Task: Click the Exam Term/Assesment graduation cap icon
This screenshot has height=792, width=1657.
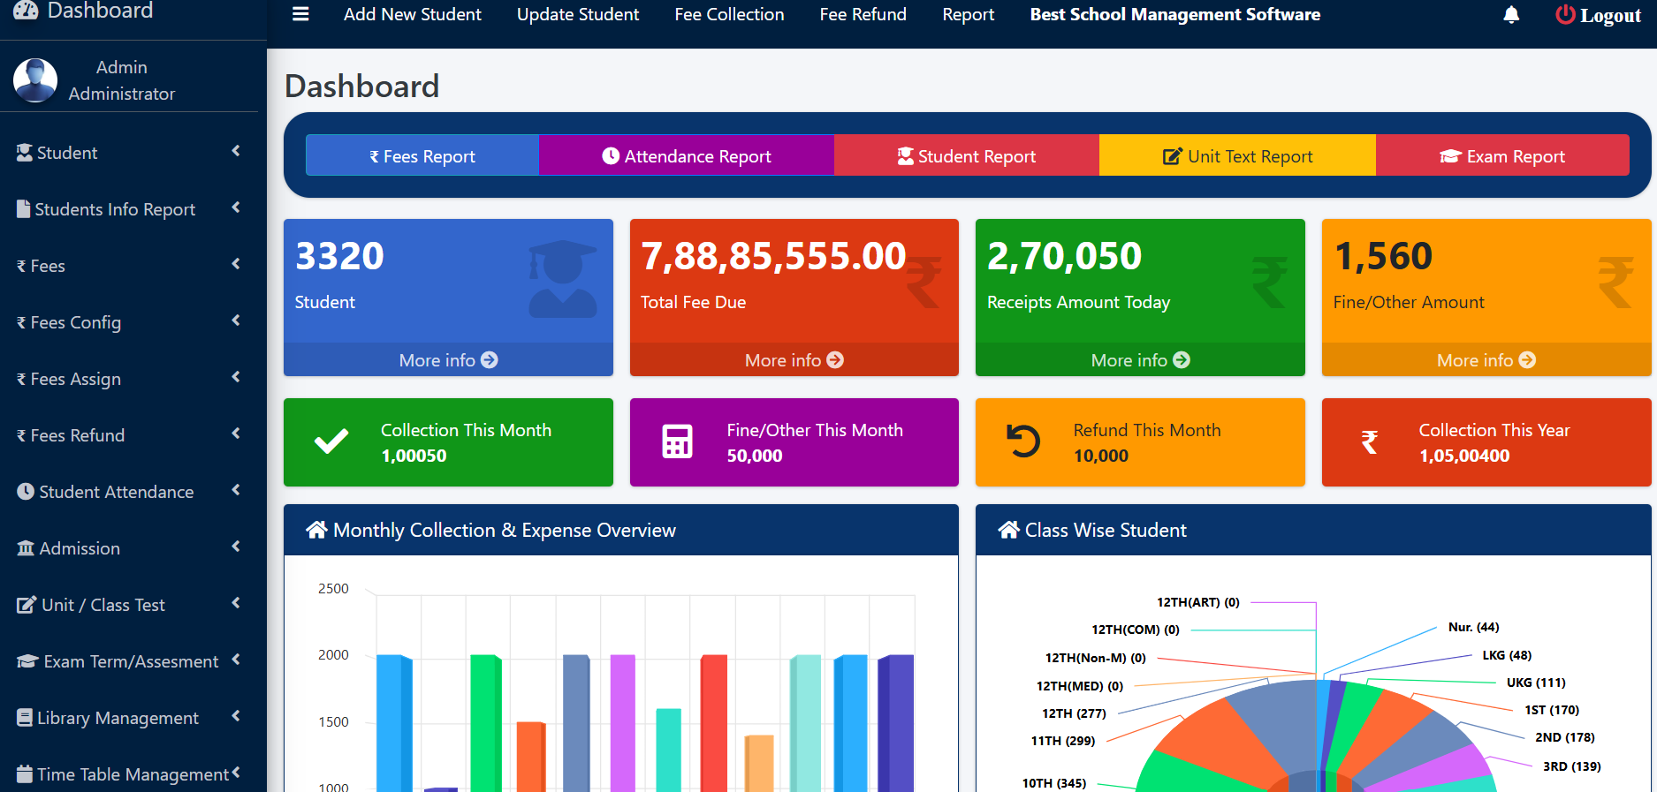Action: pyautogui.click(x=27, y=661)
